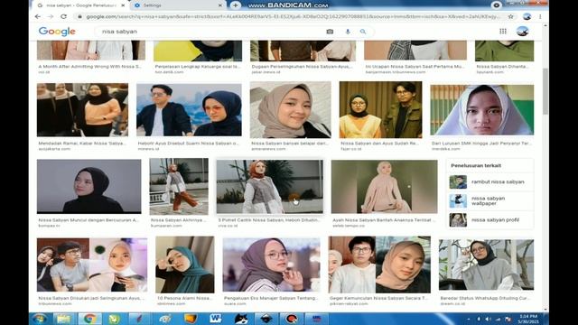The image size is (578, 325).
Task: Open '5 Potret Cantik Nissa Sabyan' image
Action: tap(270, 187)
